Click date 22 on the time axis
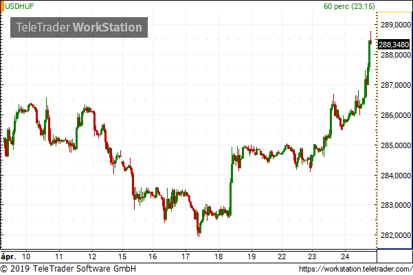Image resolution: width=413 pixels, height=275 pixels. (x=282, y=256)
